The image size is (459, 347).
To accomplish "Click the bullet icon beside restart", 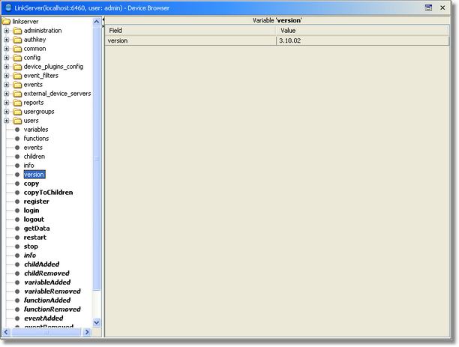I will pos(17,238).
